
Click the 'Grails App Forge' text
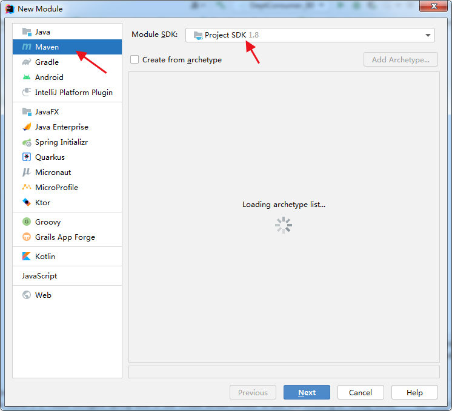point(65,237)
